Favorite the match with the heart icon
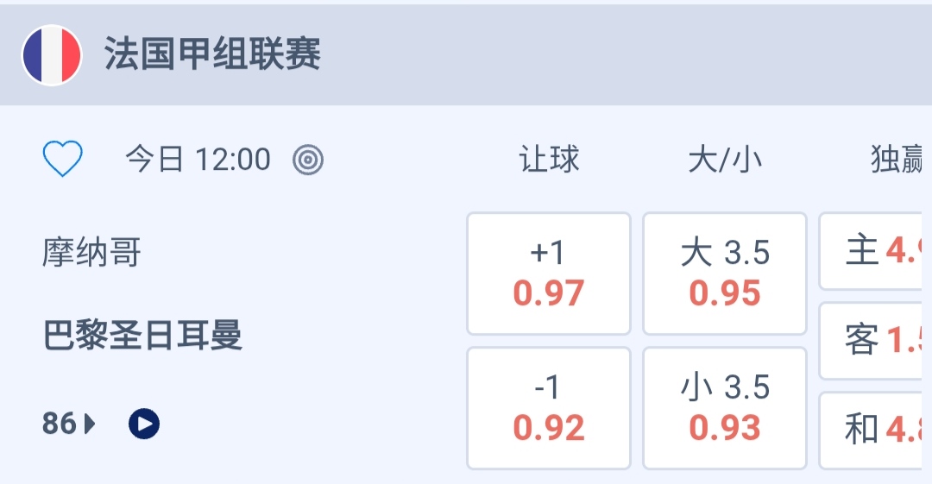The height and width of the screenshot is (484, 932). point(63,159)
